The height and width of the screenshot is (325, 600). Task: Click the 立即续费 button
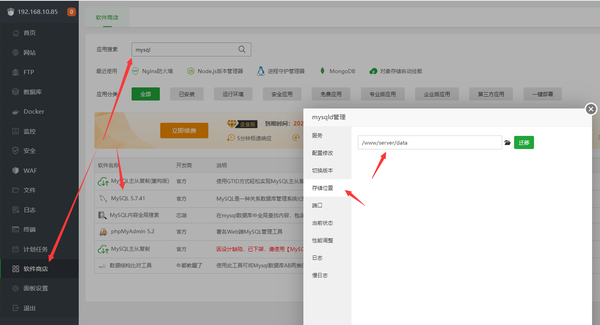pyautogui.click(x=184, y=130)
